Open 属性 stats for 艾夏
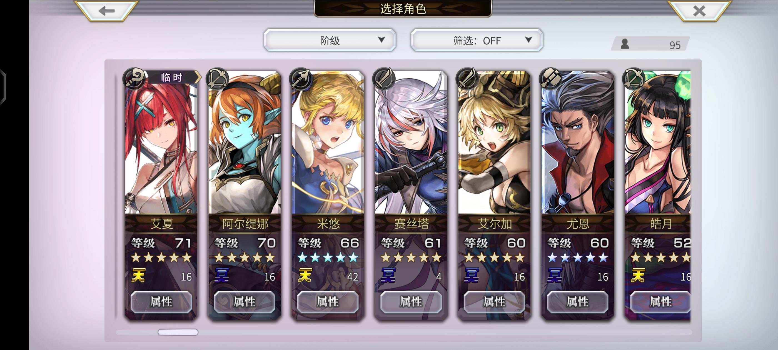Image resolution: width=778 pixels, height=350 pixels. tap(161, 302)
